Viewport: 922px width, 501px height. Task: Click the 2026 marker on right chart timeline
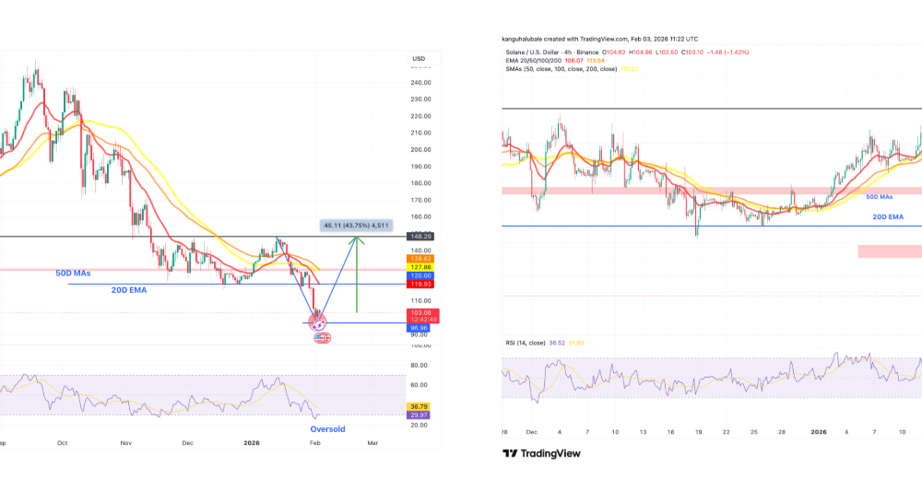(x=815, y=432)
